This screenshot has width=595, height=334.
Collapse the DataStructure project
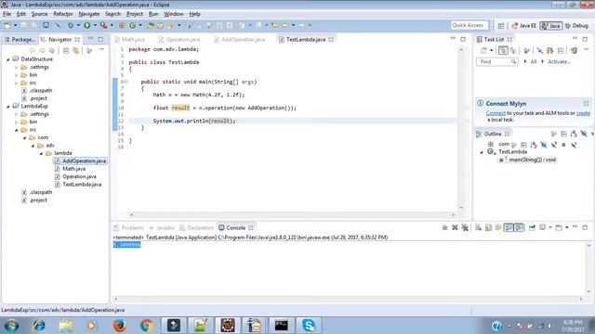click(8, 59)
